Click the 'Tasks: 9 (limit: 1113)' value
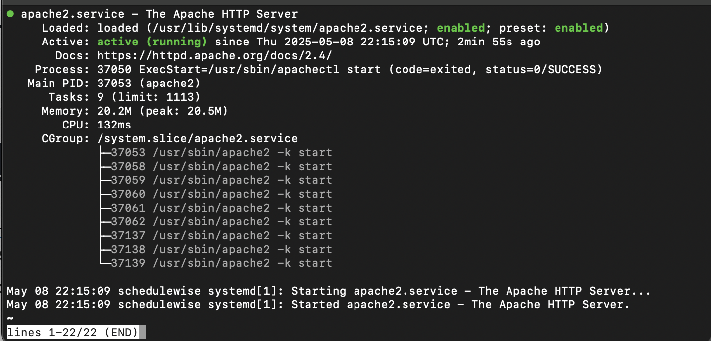 (149, 97)
